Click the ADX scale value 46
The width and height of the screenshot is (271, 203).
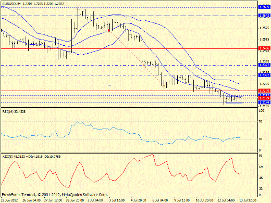pyautogui.click(x=261, y=178)
